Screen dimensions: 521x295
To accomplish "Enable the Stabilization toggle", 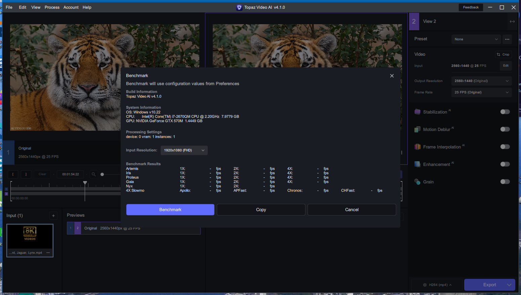I will point(505,112).
